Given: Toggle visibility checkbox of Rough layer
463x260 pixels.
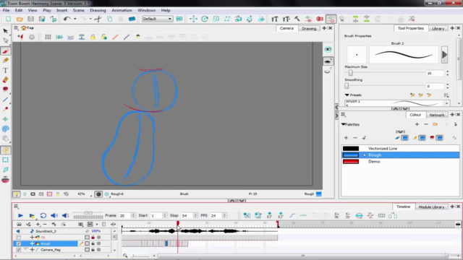Looking at the screenshot, I should [19, 243].
